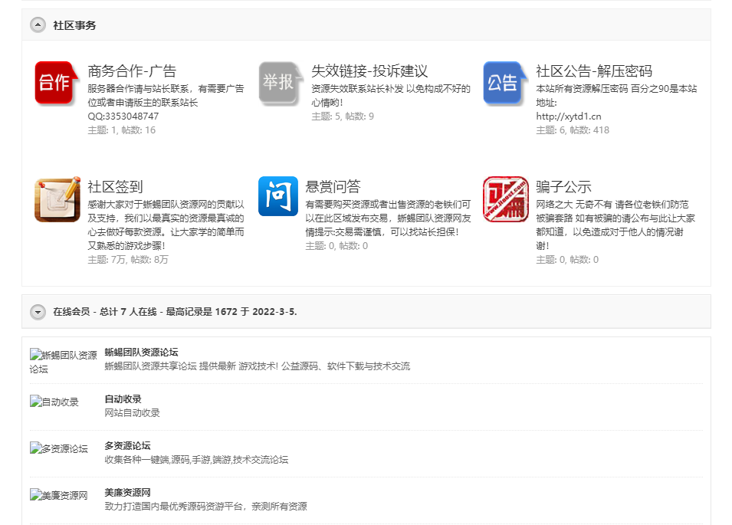
Task: Open the 自动收录 friend link
Action: click(123, 399)
